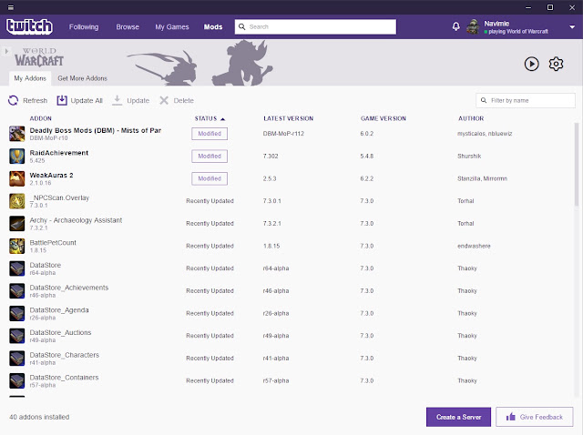
Task: Select the DataStore_Characters addon name
Action: click(65, 355)
